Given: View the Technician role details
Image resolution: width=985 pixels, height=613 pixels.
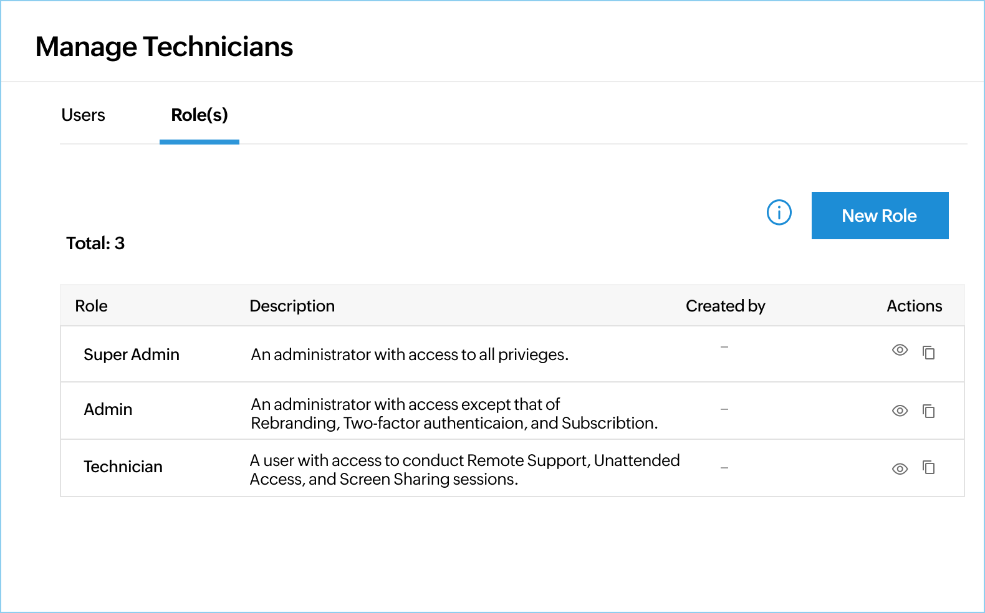Looking at the screenshot, I should coord(900,470).
